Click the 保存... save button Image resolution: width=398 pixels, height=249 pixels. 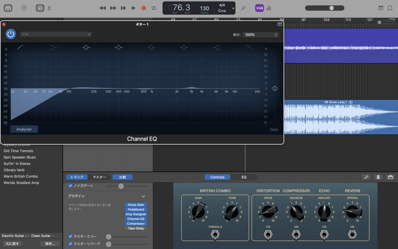[x=50, y=244]
